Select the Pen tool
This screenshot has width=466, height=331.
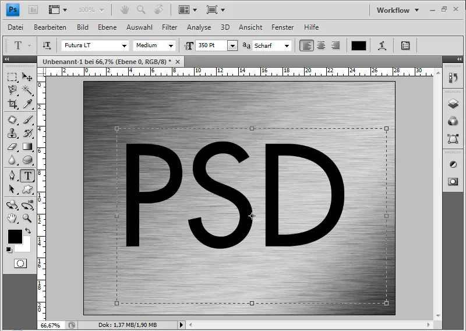click(12, 175)
